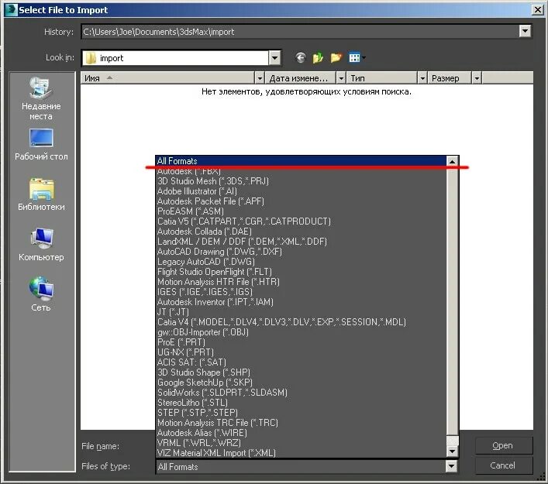The width and height of the screenshot is (548, 484).
Task: Create a new folder
Action: pos(336,57)
